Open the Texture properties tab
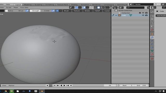The width and height of the screenshot is (166, 93). pos(152,59)
